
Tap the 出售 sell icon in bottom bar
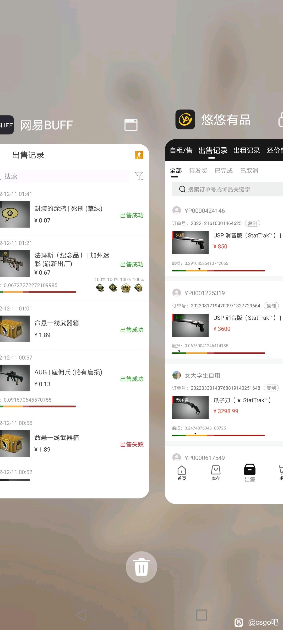[250, 473]
